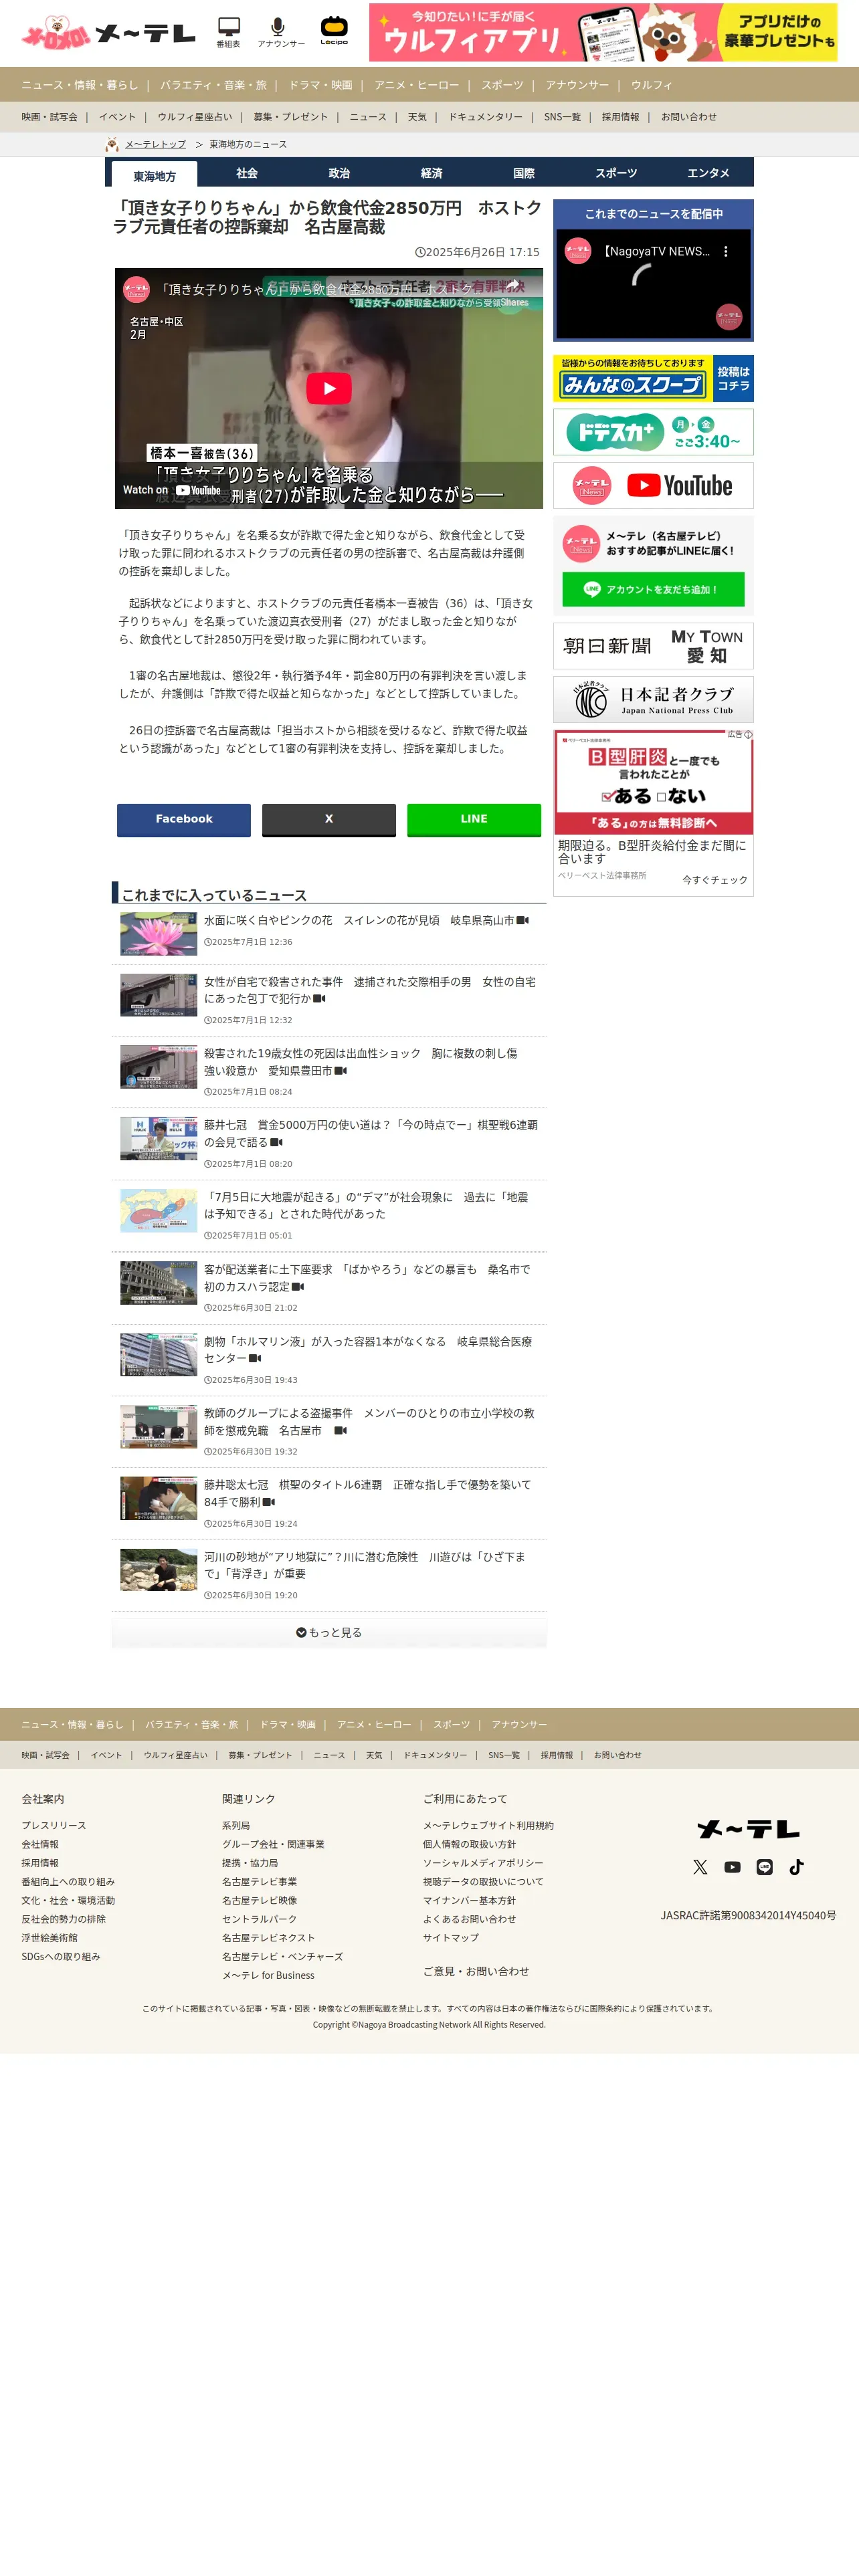Screen dimensions: 859x2576
Task: Open the 朝日新聞 MY TOWN 愛知 banner
Action: [x=653, y=646]
